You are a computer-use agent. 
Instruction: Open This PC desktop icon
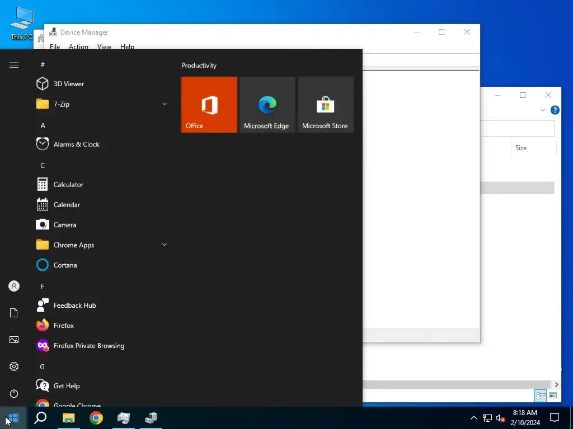click(21, 23)
